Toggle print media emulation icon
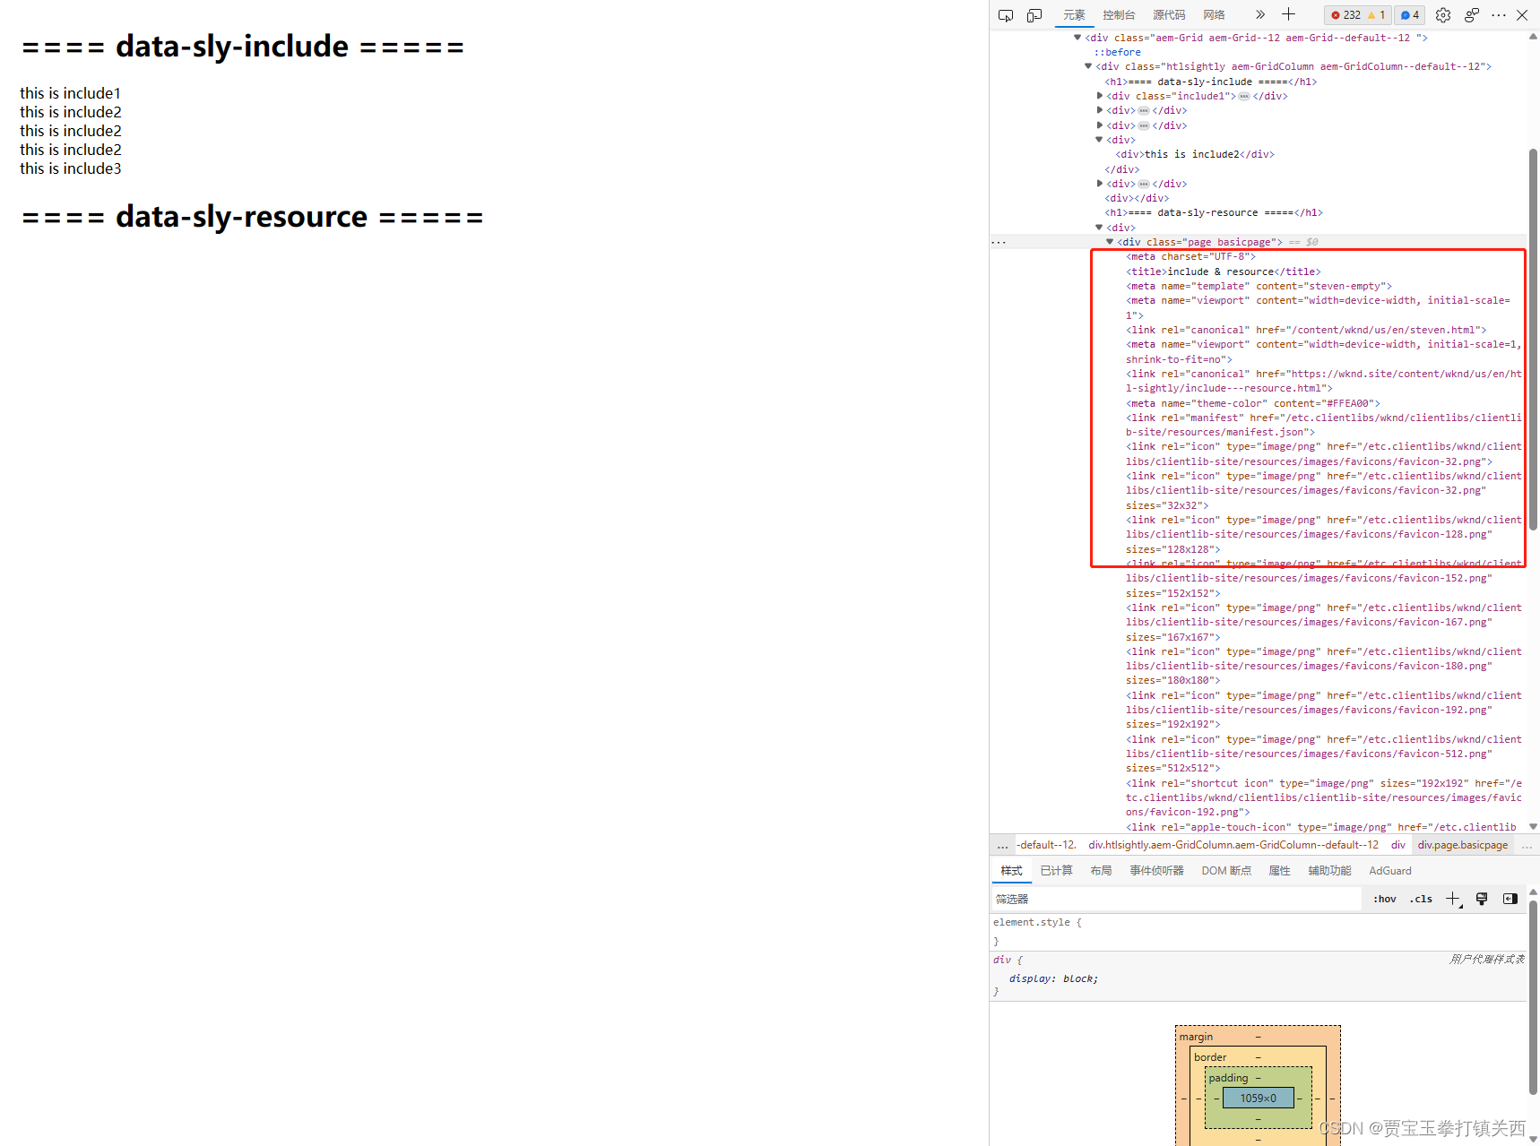Screen dimensions: 1540x1146 click(x=1481, y=899)
